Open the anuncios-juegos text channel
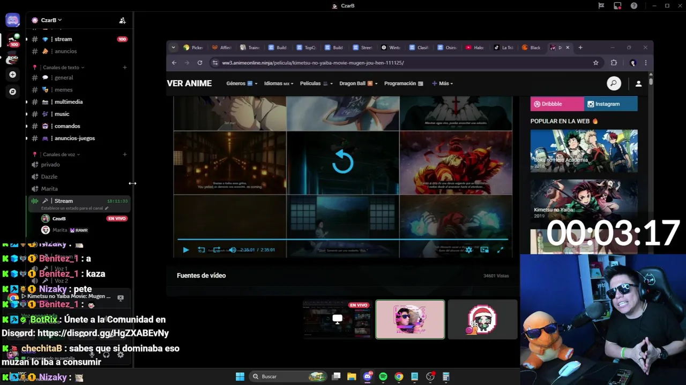This screenshot has height=385, width=686. point(74,138)
